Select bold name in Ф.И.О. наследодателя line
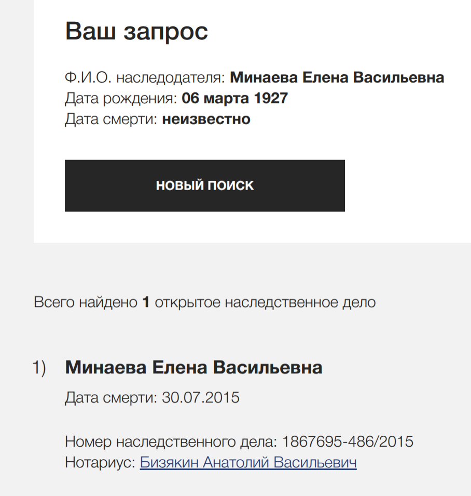The image size is (471, 496). [337, 77]
